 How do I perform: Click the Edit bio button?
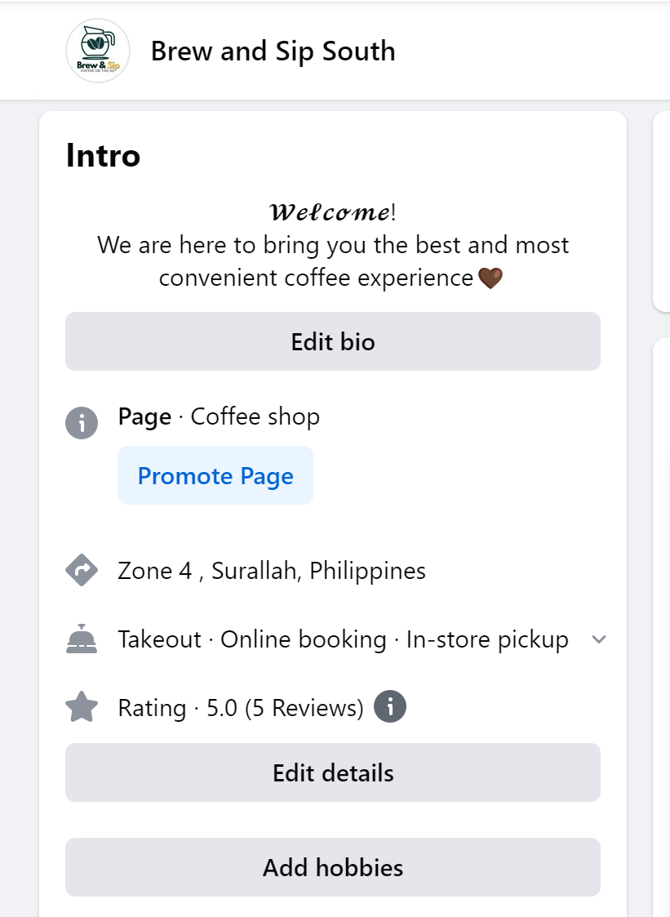[x=333, y=341]
